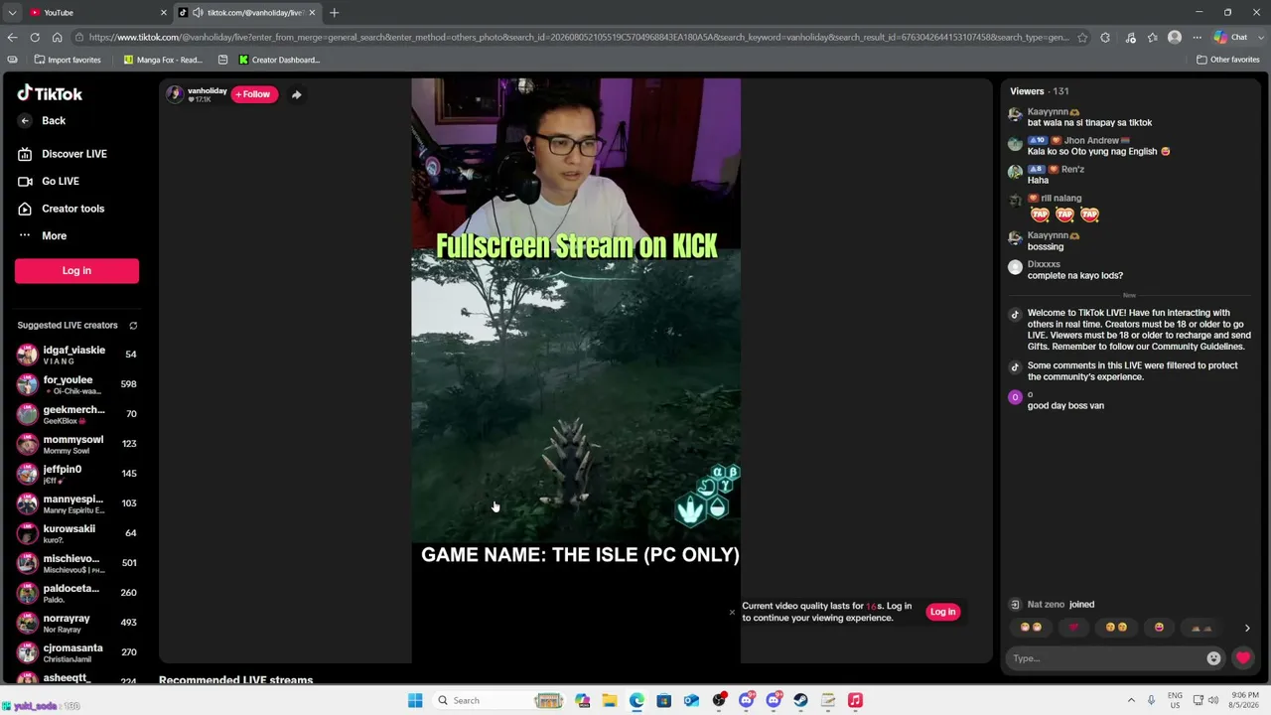Reload the page
This screenshot has height=715, width=1271.
point(35,38)
